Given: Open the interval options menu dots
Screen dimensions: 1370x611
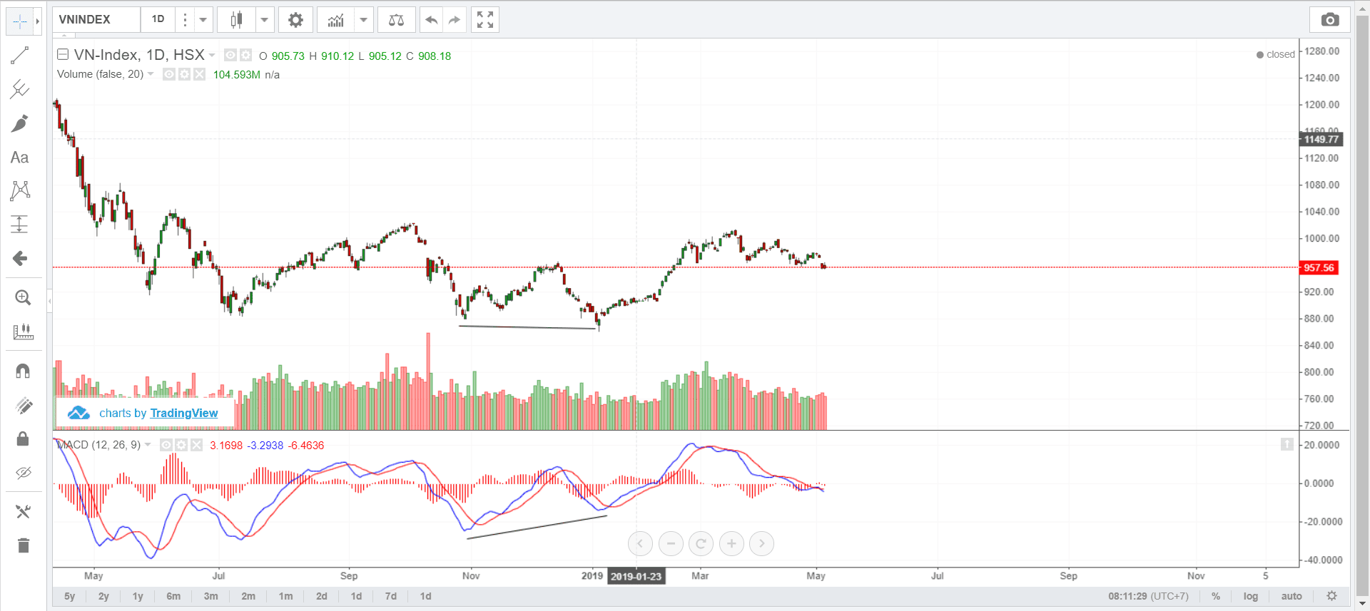Looking at the screenshot, I should (185, 19).
